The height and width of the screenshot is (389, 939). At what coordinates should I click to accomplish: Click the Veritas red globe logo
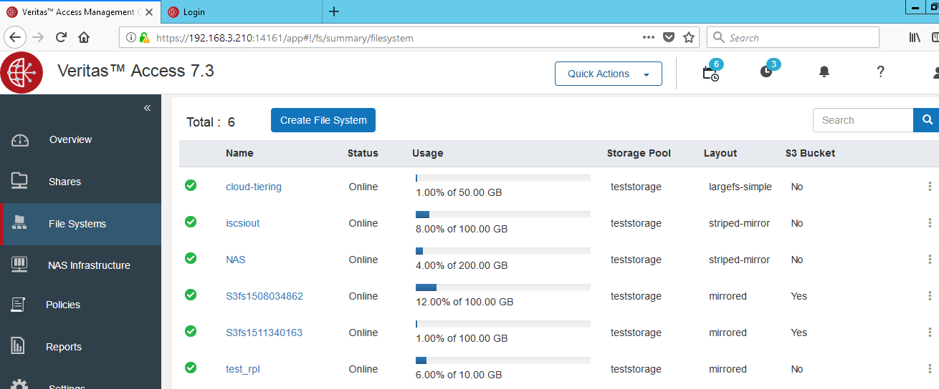[x=22, y=72]
